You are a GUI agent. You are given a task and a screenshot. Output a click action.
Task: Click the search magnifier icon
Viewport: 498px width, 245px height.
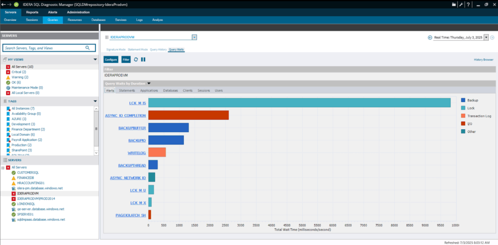click(88, 48)
